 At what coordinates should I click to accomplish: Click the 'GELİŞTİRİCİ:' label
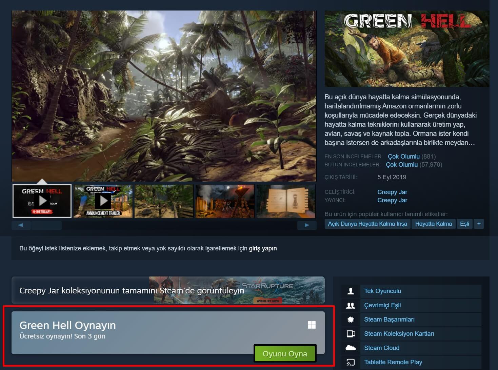[340, 192]
